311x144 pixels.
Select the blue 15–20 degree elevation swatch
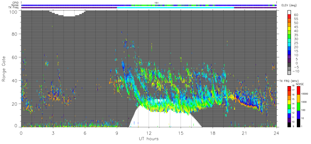(x=289, y=49)
